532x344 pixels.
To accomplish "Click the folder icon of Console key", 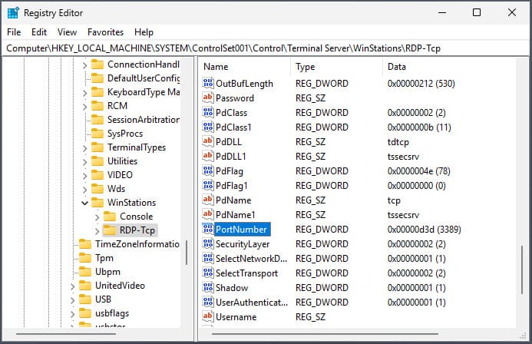I will [110, 216].
